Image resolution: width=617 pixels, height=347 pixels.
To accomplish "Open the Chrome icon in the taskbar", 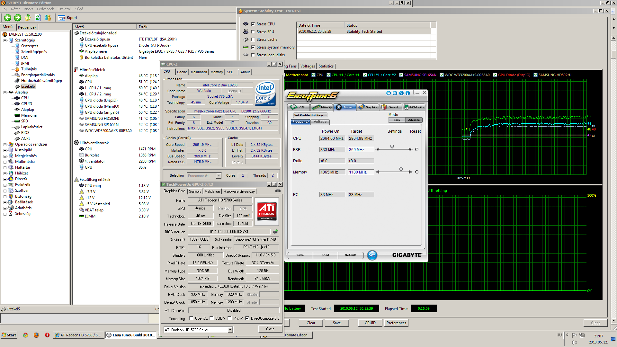I will coord(25,335).
